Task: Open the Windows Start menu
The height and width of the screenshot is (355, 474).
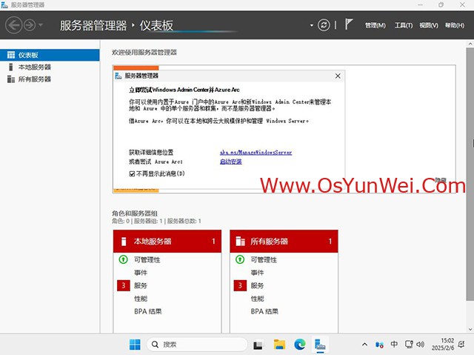Action: click(135, 345)
